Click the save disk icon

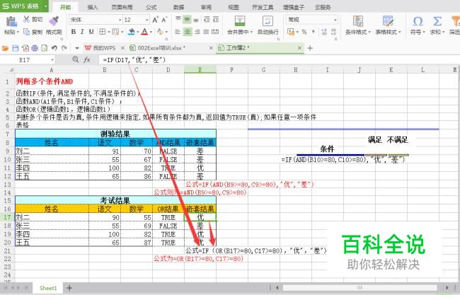pos(16,48)
